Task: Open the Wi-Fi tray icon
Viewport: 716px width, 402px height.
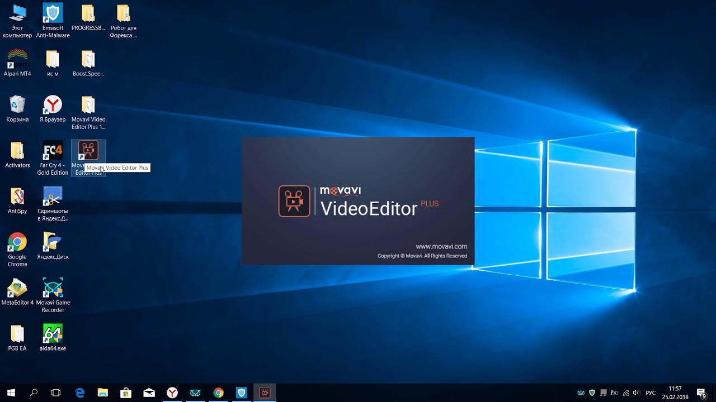Action: pos(625,393)
